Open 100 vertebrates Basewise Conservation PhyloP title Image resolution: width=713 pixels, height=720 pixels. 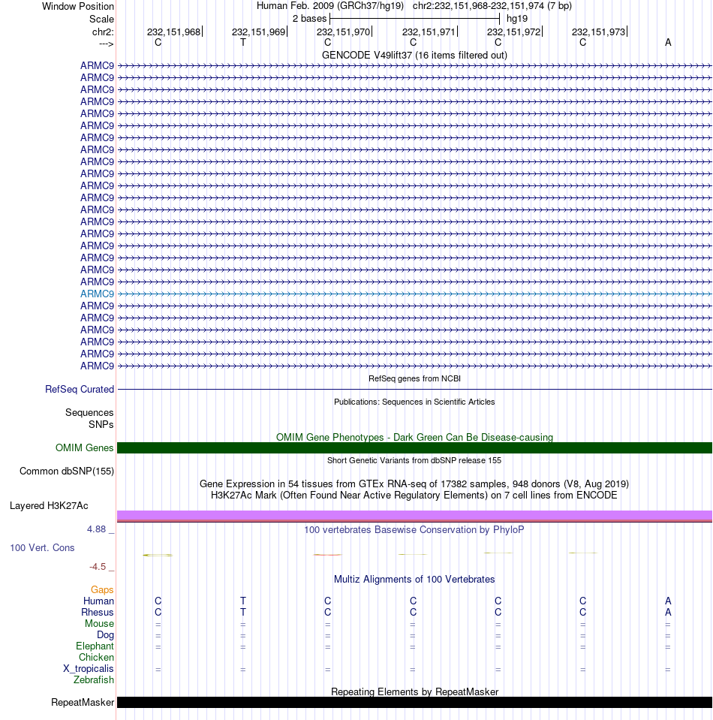coord(414,530)
